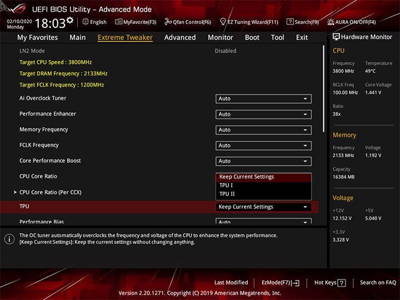This screenshot has width=400, height=300.
Task: Open the Monitor tab
Action: point(221,38)
